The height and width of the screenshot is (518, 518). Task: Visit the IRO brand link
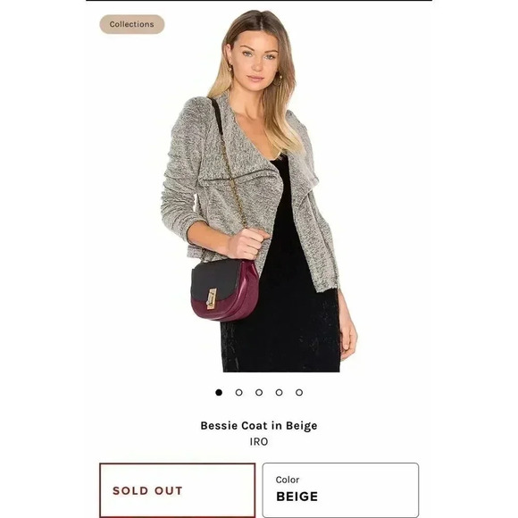click(259, 441)
